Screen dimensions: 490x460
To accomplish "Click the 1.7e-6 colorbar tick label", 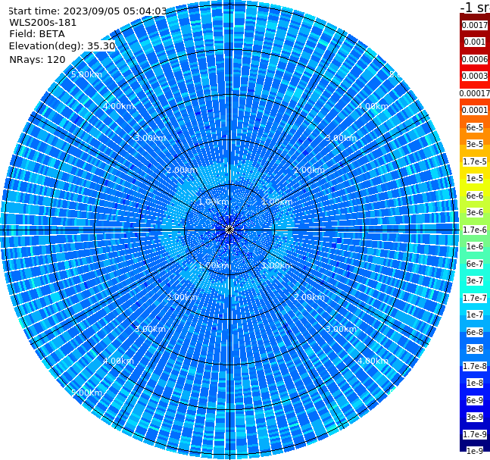I will point(475,230).
